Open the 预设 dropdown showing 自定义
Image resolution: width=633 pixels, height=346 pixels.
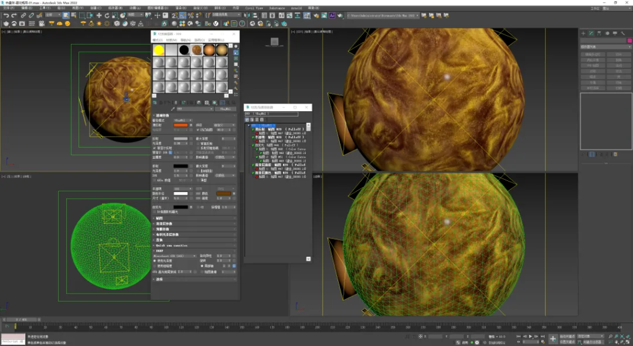click(x=224, y=125)
